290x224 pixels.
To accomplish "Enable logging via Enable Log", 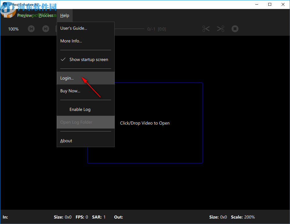I will click(x=80, y=109).
